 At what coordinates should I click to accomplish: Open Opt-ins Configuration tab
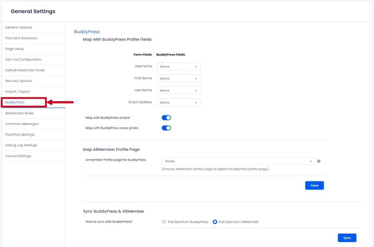[33, 59]
